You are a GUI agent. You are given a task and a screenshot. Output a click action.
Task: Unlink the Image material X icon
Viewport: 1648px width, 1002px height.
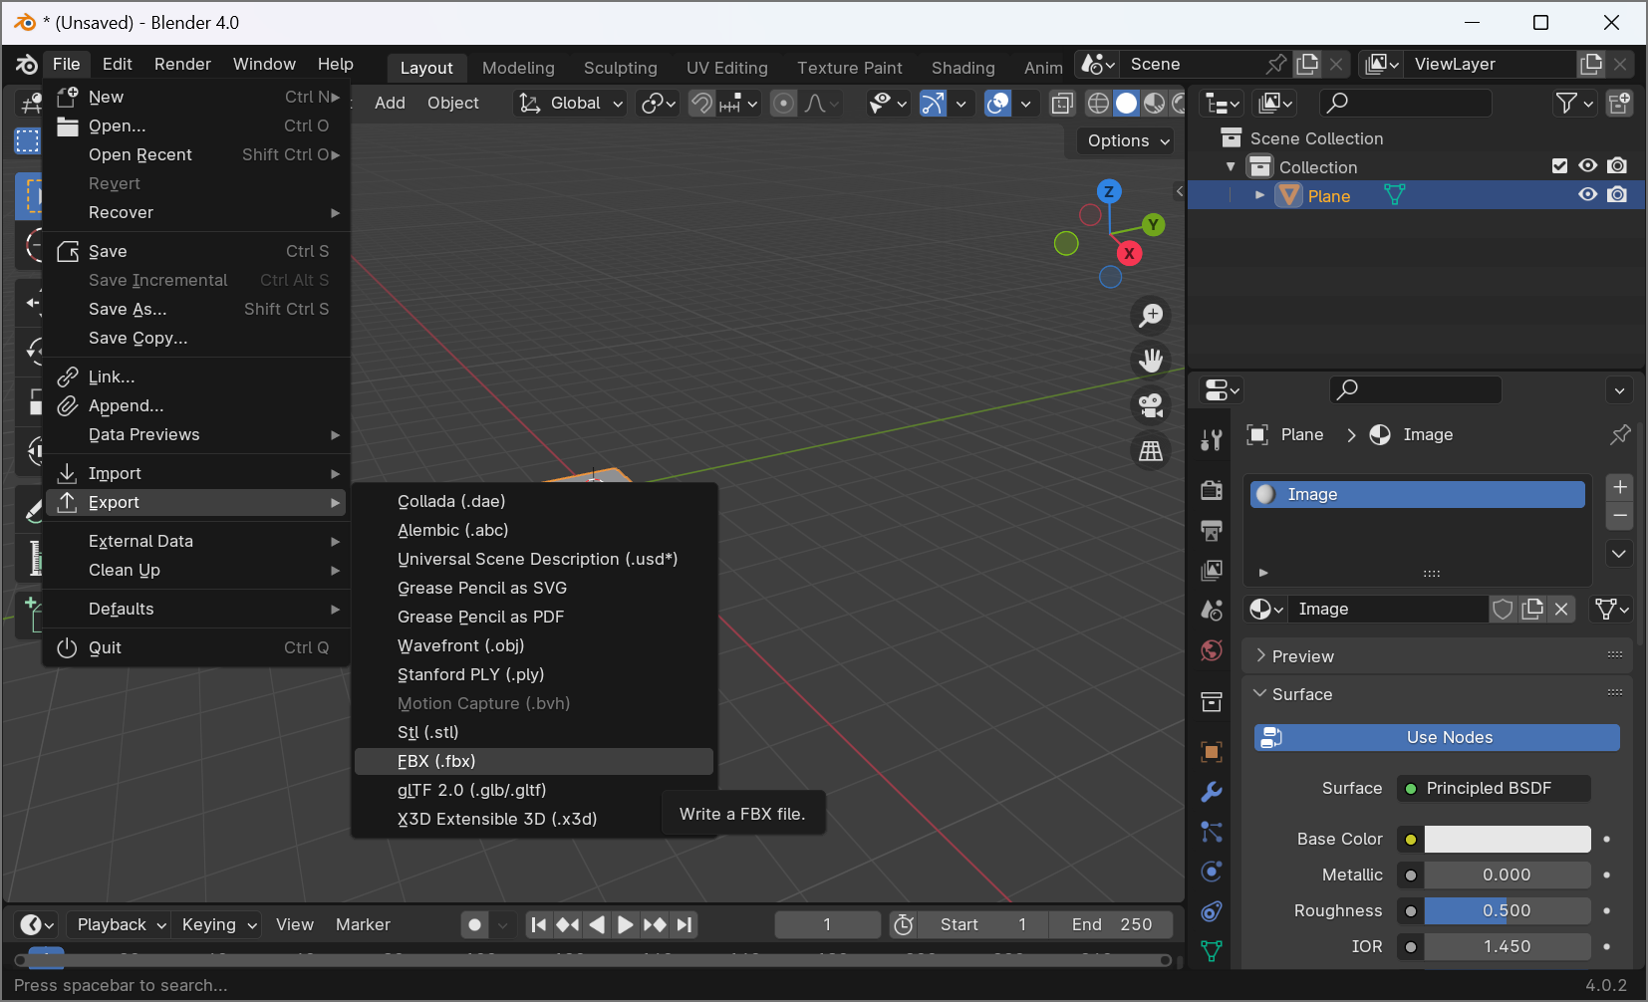tap(1561, 609)
